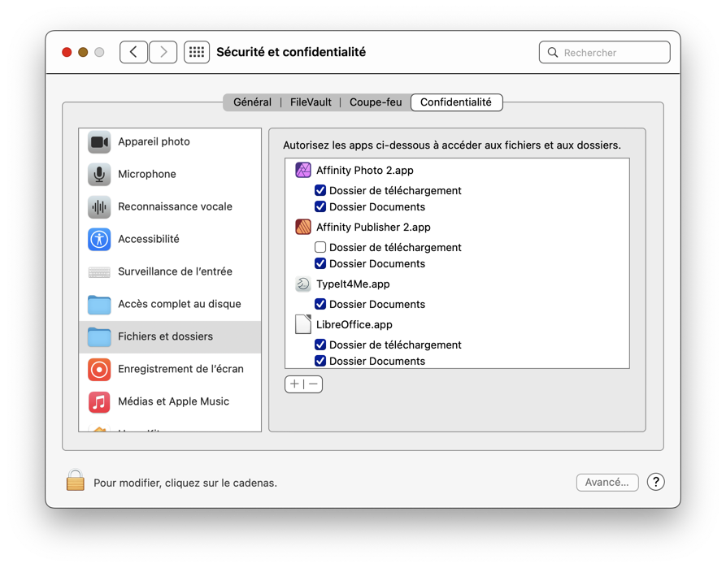This screenshot has width=726, height=568.
Task: Show all preferences with the grid icon
Action: click(197, 52)
